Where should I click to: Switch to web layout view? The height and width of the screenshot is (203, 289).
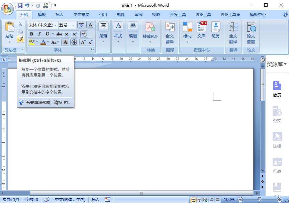tap(205, 200)
